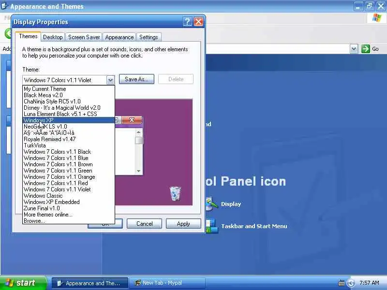Switch to the Screen Saver tab
Viewport: 387px width, 290px height.
coord(84,37)
